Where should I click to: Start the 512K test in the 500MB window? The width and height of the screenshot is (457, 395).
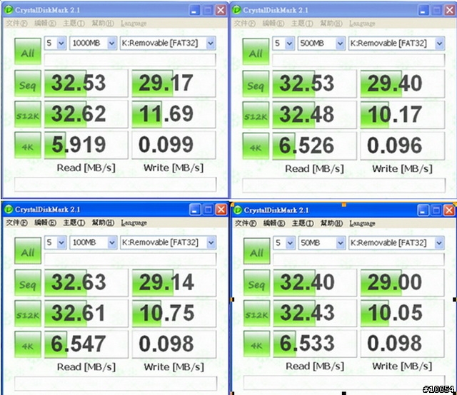[256, 115]
